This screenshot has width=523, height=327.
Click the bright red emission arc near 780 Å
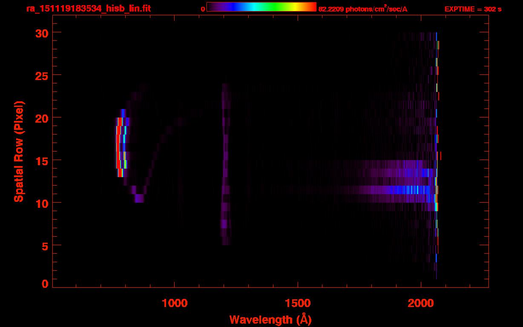click(119, 147)
